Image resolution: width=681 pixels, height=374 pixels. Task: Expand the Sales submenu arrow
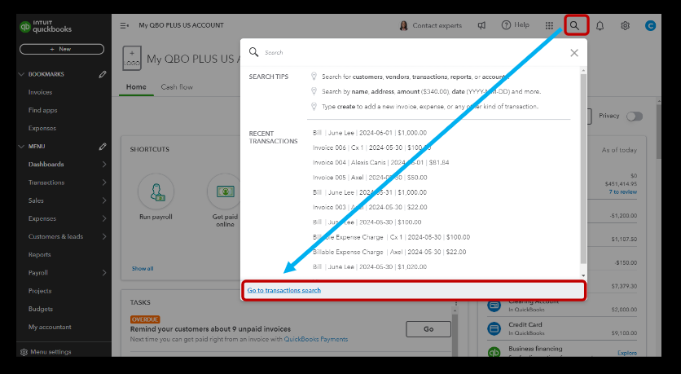pos(104,200)
